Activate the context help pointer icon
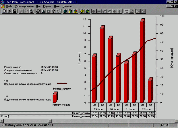This screenshot has height=128, width=178. click(x=59, y=11)
